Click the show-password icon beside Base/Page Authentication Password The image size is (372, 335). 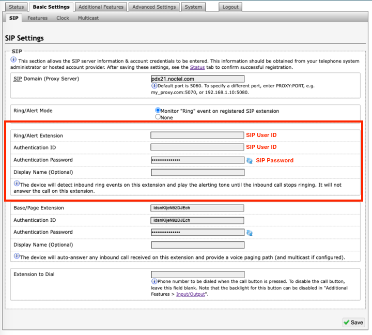coord(250,233)
